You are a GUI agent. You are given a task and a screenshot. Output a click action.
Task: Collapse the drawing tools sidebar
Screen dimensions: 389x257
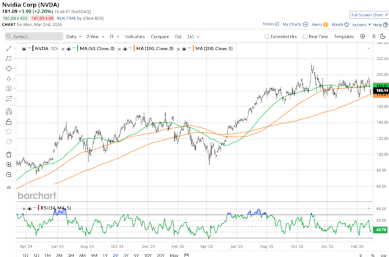(9, 188)
